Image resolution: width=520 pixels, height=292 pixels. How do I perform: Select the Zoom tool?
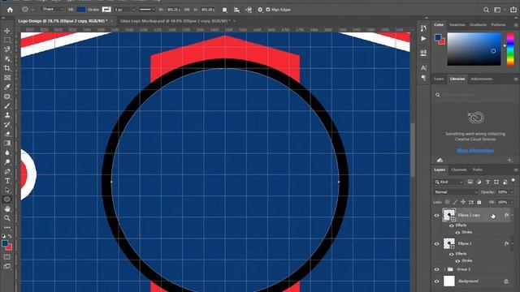(x=7, y=218)
